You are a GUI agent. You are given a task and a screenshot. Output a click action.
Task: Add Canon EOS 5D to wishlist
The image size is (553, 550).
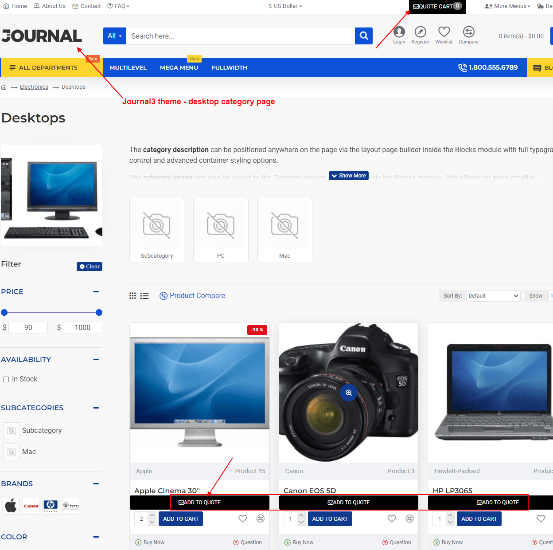[392, 519]
